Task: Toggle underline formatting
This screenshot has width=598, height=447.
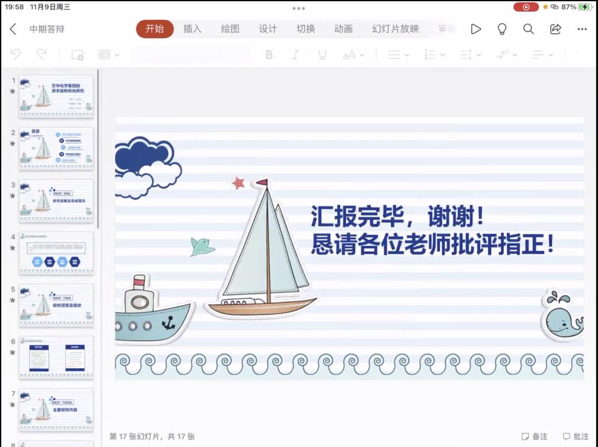Action: tap(322, 55)
